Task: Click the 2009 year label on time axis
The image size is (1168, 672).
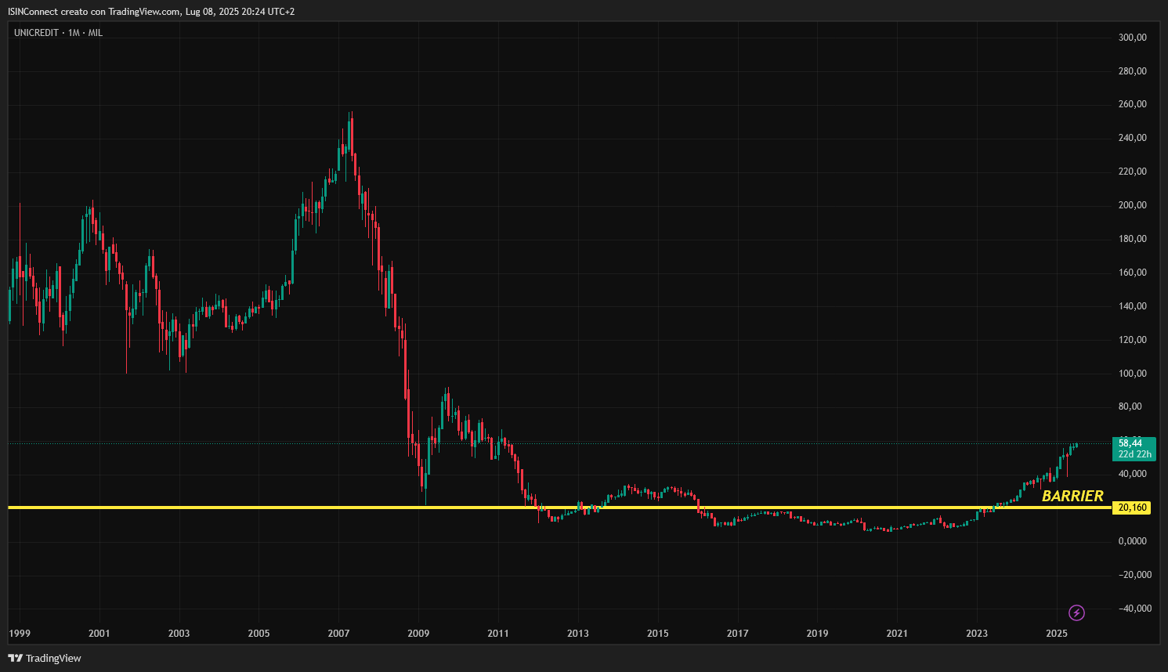Action: tap(419, 634)
